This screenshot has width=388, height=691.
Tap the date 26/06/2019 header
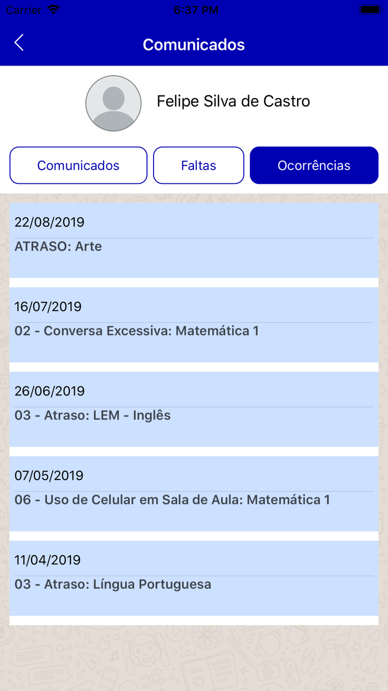pyautogui.click(x=49, y=390)
